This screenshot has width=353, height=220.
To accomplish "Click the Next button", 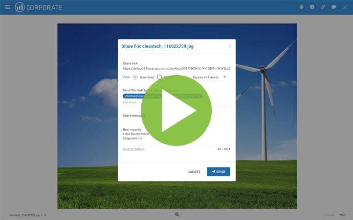I will coord(342,215).
